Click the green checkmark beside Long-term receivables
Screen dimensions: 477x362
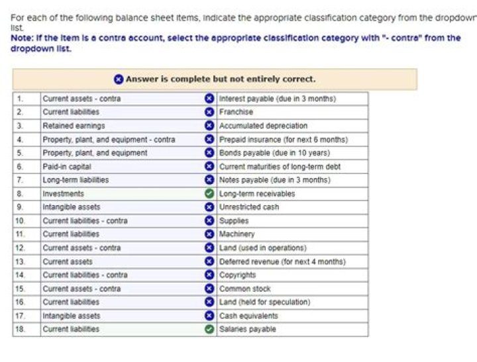pos(209,193)
